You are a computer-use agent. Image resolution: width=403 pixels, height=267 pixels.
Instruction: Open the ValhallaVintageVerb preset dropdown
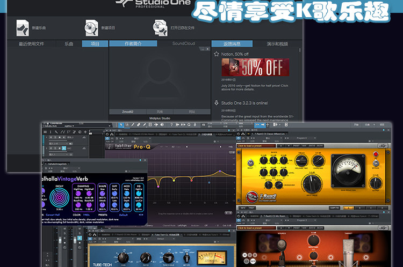click(66, 168)
